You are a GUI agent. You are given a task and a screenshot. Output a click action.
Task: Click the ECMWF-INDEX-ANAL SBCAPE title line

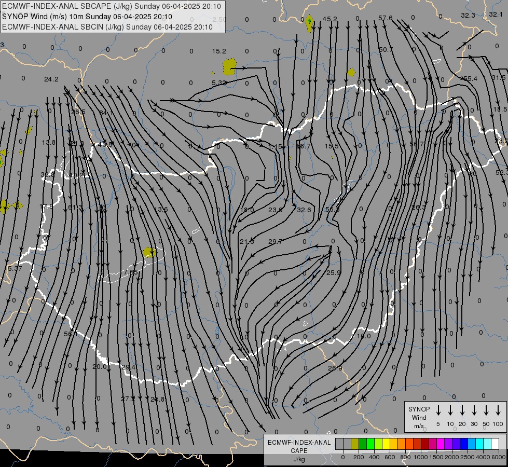click(112, 6)
